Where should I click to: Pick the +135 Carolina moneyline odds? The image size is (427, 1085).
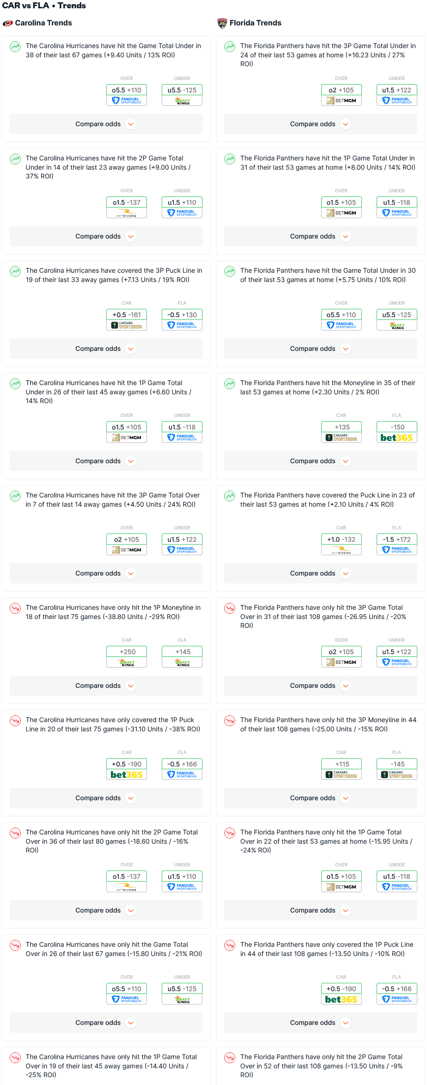tap(342, 427)
